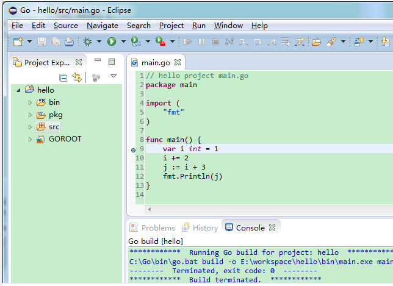This screenshot has width=393, height=286.
Task: Toggle Link with Editor in Project Explorer
Action: [77, 77]
